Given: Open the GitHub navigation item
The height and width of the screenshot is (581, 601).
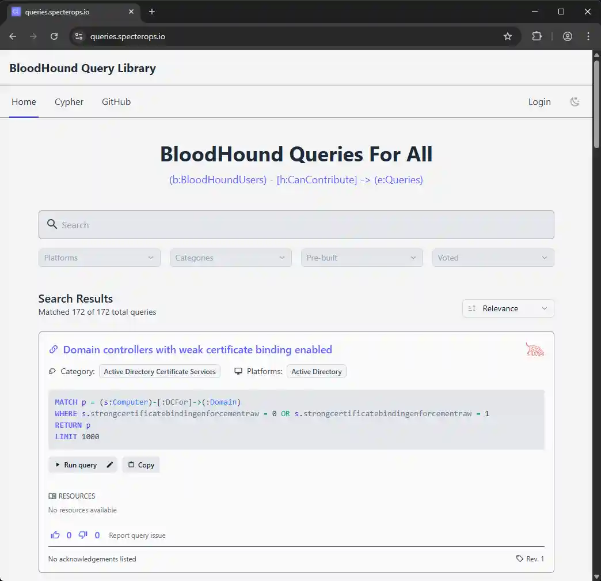Looking at the screenshot, I should click(116, 101).
